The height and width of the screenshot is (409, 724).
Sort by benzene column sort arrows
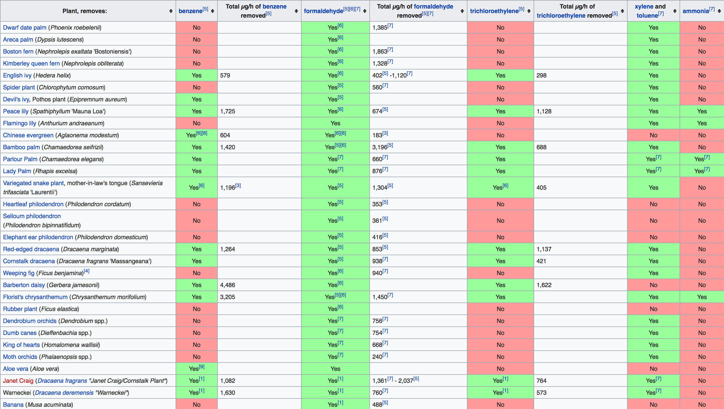[212, 11]
